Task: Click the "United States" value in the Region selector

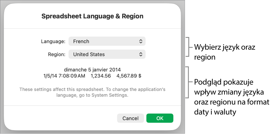Action: tap(89, 54)
